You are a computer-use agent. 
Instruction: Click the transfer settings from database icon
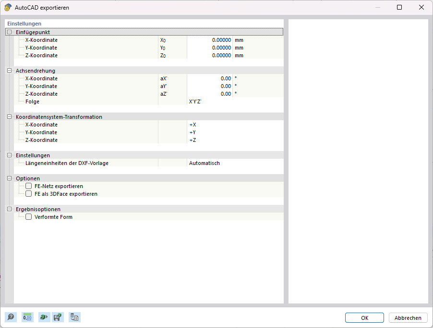[x=74, y=317]
